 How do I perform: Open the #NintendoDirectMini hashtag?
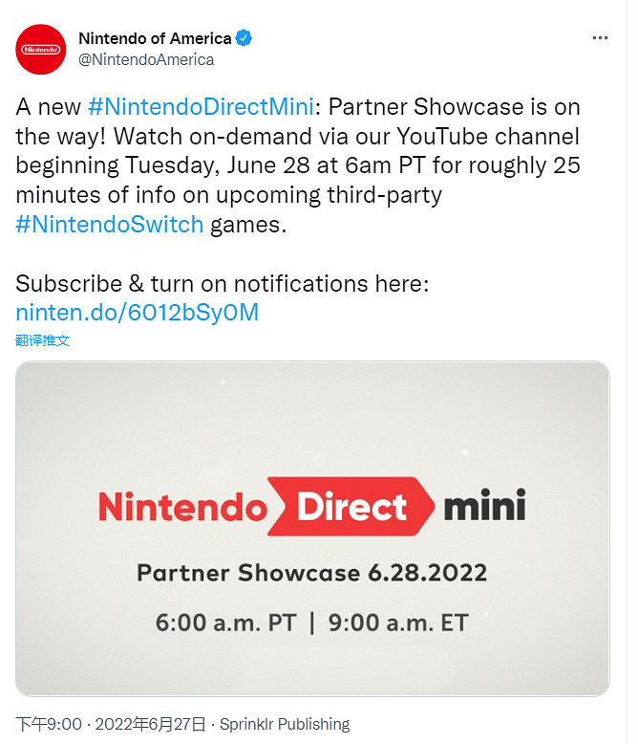[202, 106]
